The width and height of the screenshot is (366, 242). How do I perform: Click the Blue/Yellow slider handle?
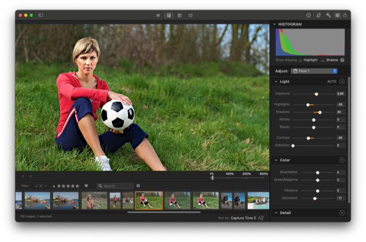click(317, 173)
